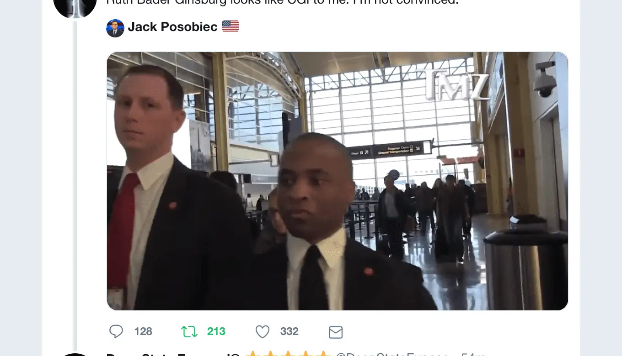This screenshot has width=622, height=356.
Task: Open the @DeepState handle in bottom reply
Action: coord(392,354)
